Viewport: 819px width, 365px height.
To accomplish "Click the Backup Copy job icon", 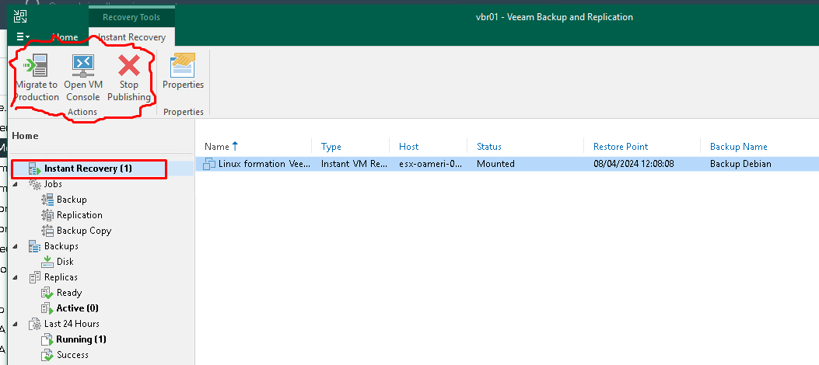I will tap(47, 231).
